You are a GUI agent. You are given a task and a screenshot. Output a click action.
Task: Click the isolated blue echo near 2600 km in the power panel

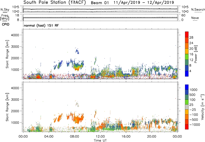[x=77, y=51]
